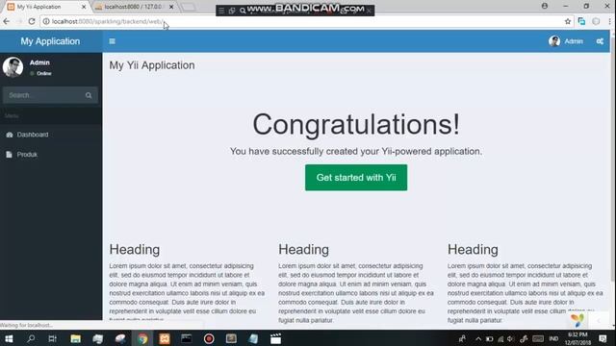Open the red record taskbar icon
This screenshot has width=616, height=346.
[x=209, y=338]
